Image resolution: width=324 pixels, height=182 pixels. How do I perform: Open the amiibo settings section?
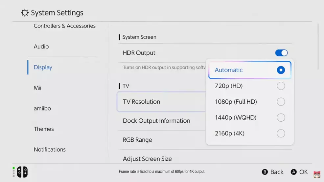click(42, 108)
